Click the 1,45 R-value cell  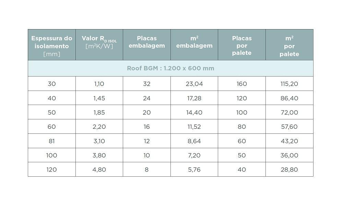(x=99, y=98)
